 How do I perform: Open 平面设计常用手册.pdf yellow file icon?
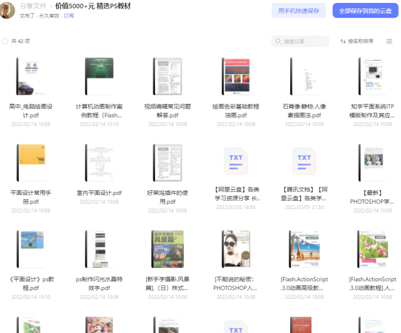click(x=31, y=162)
